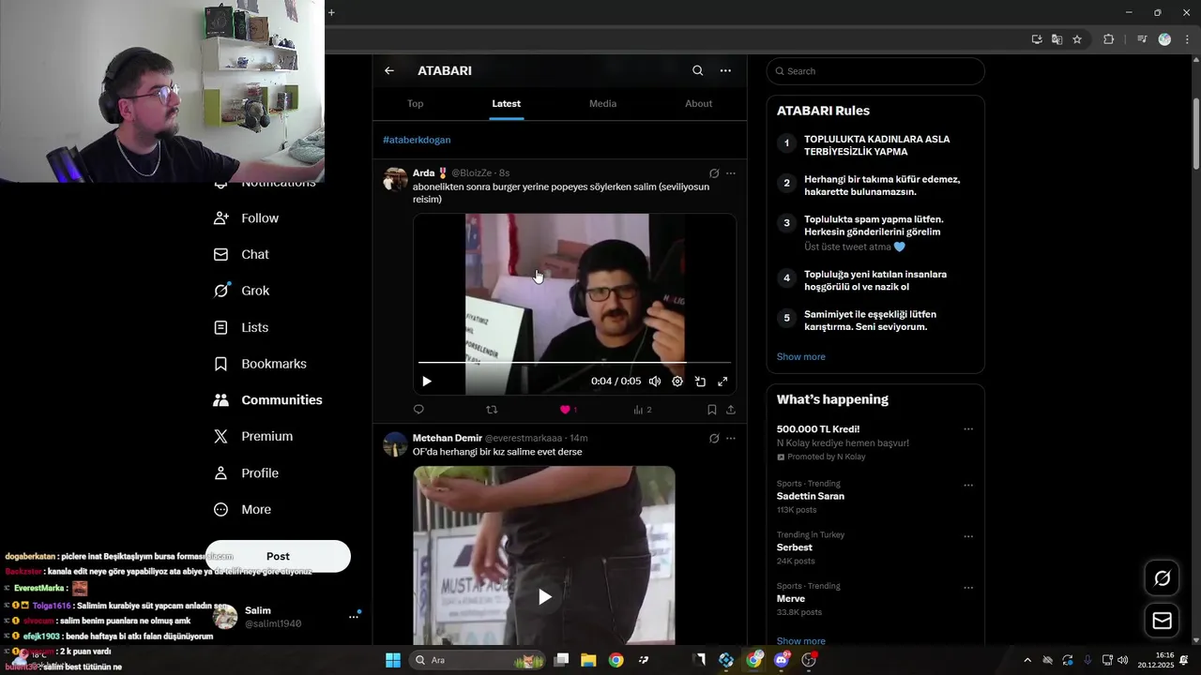Toggle picture-in-picture on Arda's video
The height and width of the screenshot is (675, 1201).
coord(700,382)
